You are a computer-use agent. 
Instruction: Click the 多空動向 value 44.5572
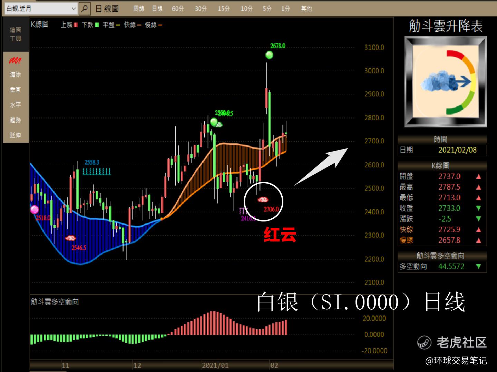(451, 267)
